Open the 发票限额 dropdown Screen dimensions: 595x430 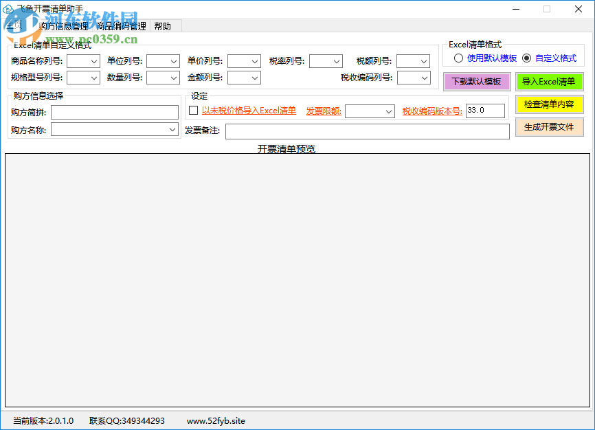click(x=370, y=111)
